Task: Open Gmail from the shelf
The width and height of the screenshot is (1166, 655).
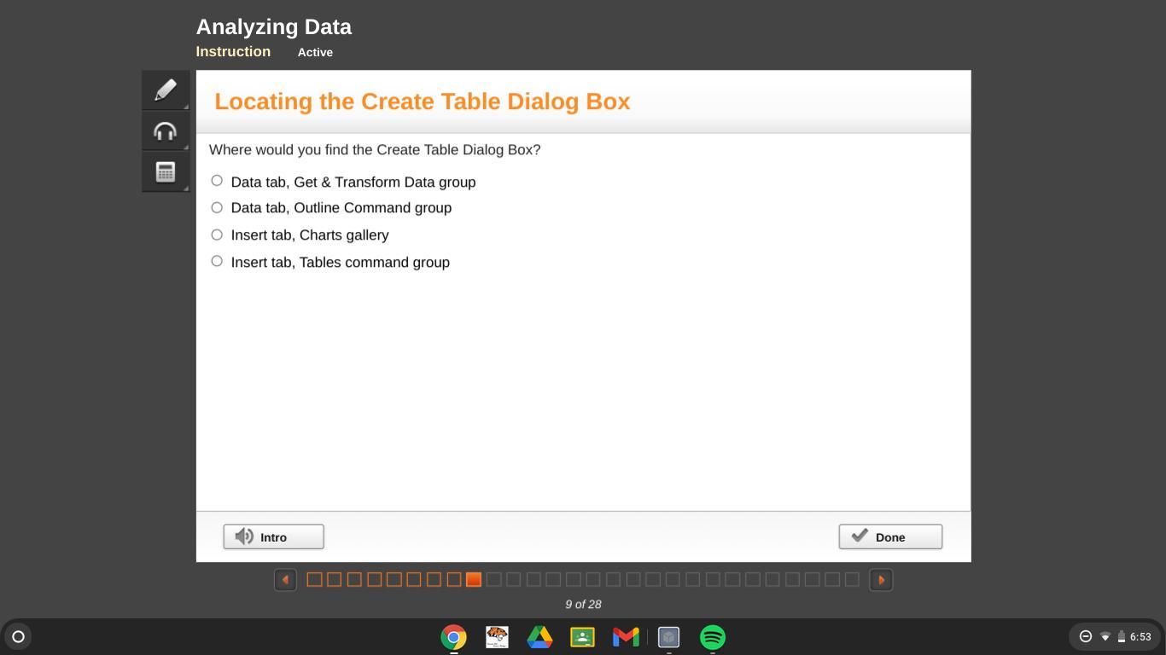Action: click(626, 637)
